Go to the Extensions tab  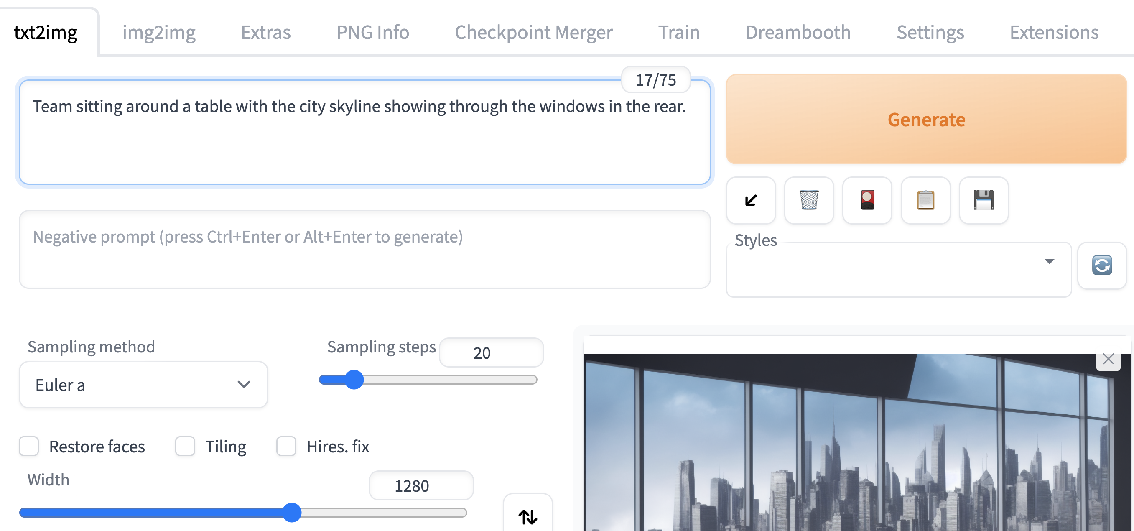[x=1054, y=33]
